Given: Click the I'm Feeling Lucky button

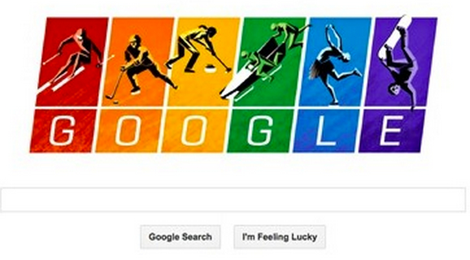Looking at the screenshot, I should point(280,237).
